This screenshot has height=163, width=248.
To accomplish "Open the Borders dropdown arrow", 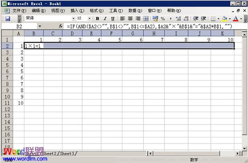I will [218, 19].
